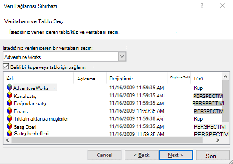The height and width of the screenshot is (164, 233).
Task: Click the PERSPECTIVE type of the Doğrudan satış row
Action: point(208,103)
